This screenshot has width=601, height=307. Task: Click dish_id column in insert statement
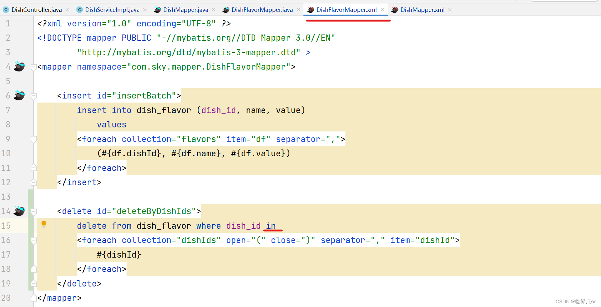219,110
